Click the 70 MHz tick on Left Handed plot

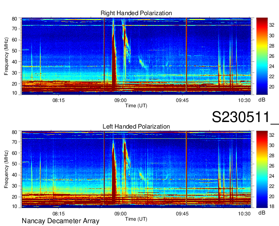(14, 142)
